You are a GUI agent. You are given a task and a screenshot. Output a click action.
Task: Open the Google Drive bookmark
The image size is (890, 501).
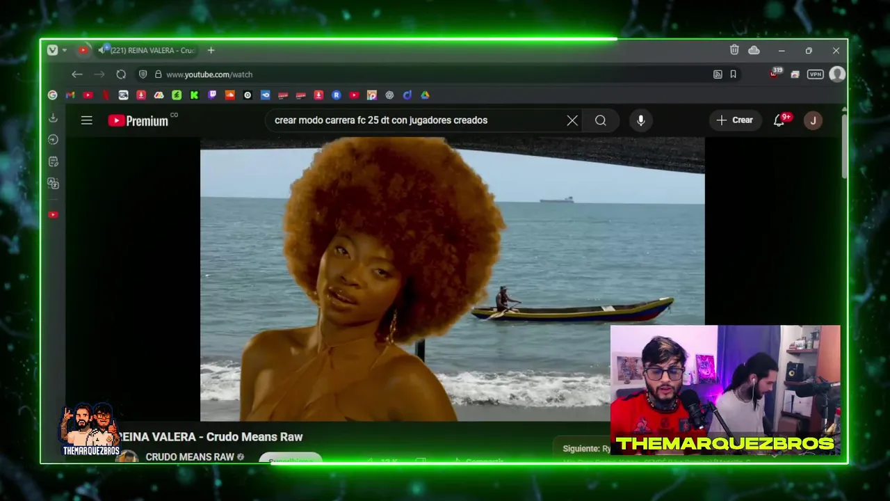[425, 95]
